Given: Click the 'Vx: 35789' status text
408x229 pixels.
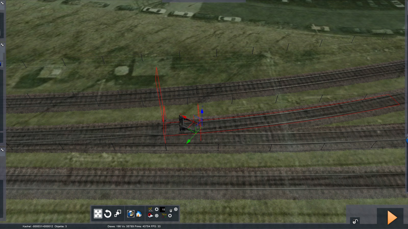Looking at the screenshot, I should (128, 226).
